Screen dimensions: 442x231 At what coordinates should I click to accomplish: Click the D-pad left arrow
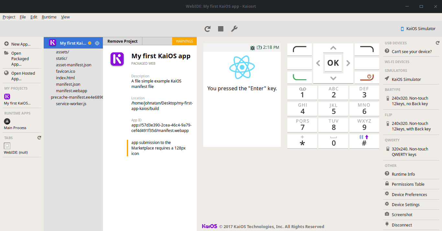(318, 63)
